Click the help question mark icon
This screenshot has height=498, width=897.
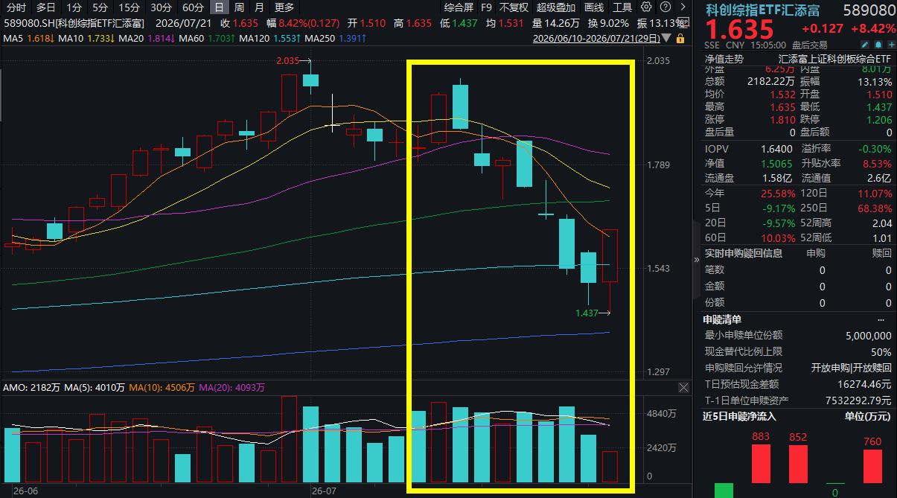coord(665,7)
